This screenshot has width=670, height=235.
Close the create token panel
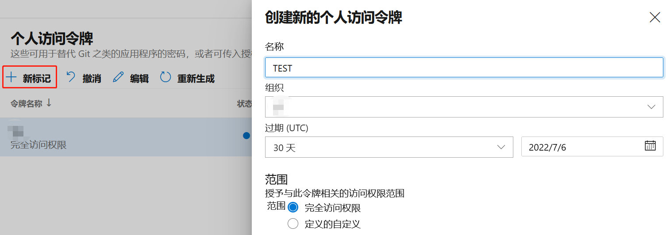655,17
